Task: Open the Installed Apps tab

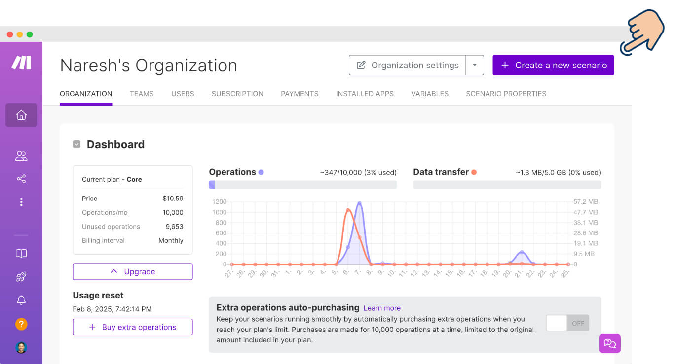Action: [365, 94]
